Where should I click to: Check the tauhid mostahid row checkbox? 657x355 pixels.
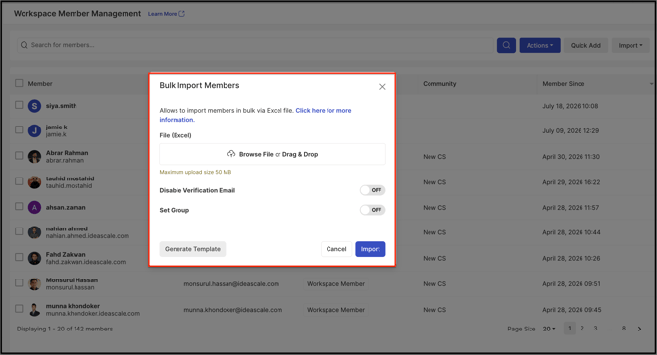tap(19, 181)
